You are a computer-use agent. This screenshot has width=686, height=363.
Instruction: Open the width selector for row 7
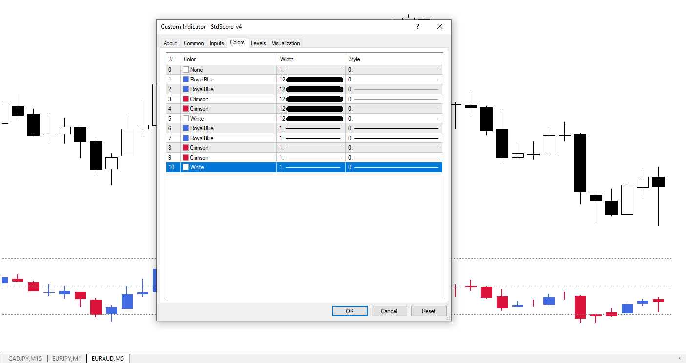pyautogui.click(x=311, y=138)
